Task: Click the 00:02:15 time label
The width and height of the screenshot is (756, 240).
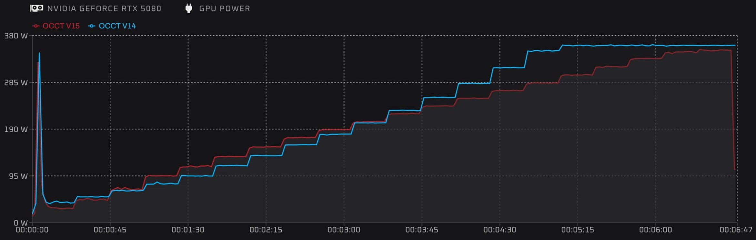Action: [266, 230]
